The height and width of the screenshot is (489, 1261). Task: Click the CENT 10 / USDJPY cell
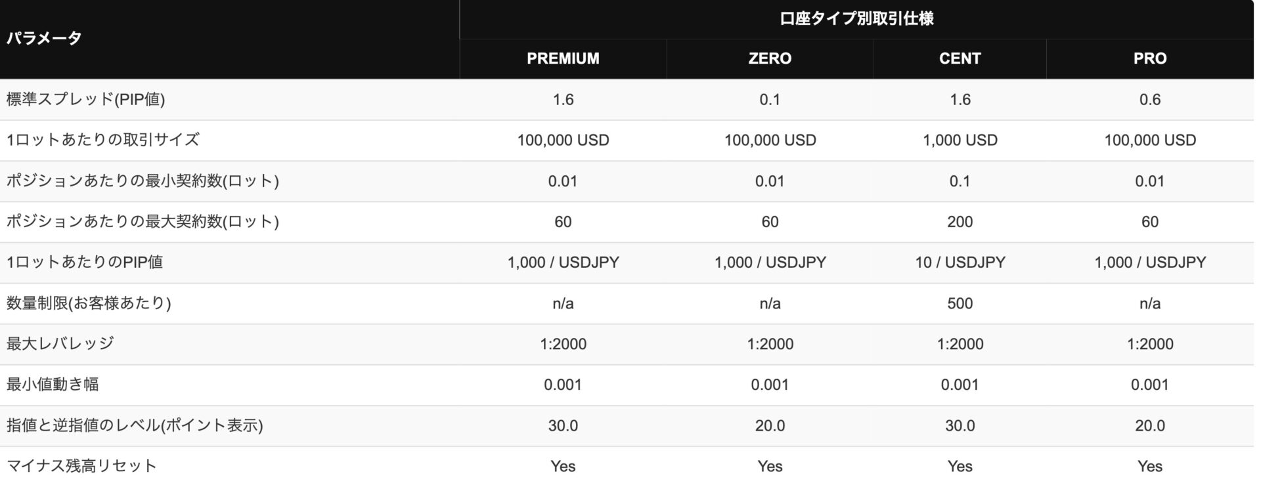click(960, 263)
